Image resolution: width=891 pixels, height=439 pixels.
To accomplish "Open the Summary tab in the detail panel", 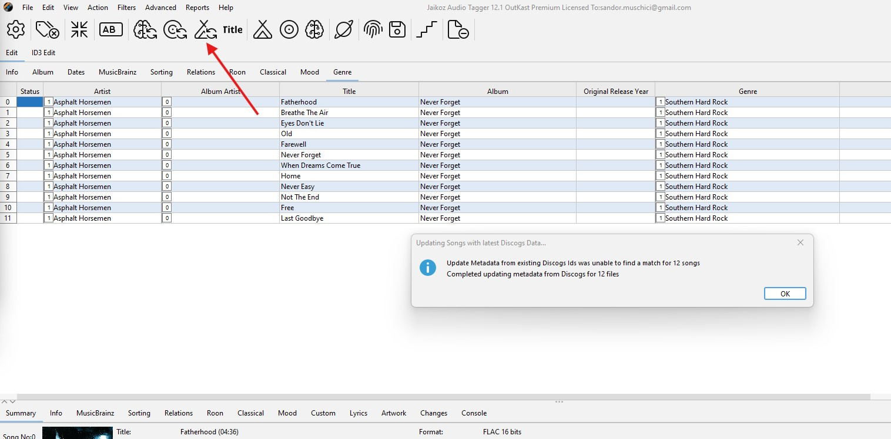I will (21, 413).
